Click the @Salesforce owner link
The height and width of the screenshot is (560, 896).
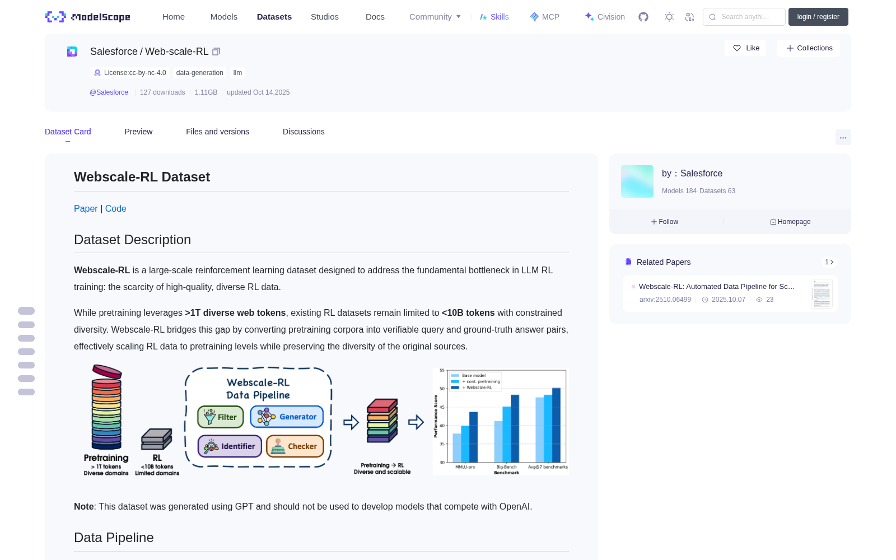coord(109,92)
